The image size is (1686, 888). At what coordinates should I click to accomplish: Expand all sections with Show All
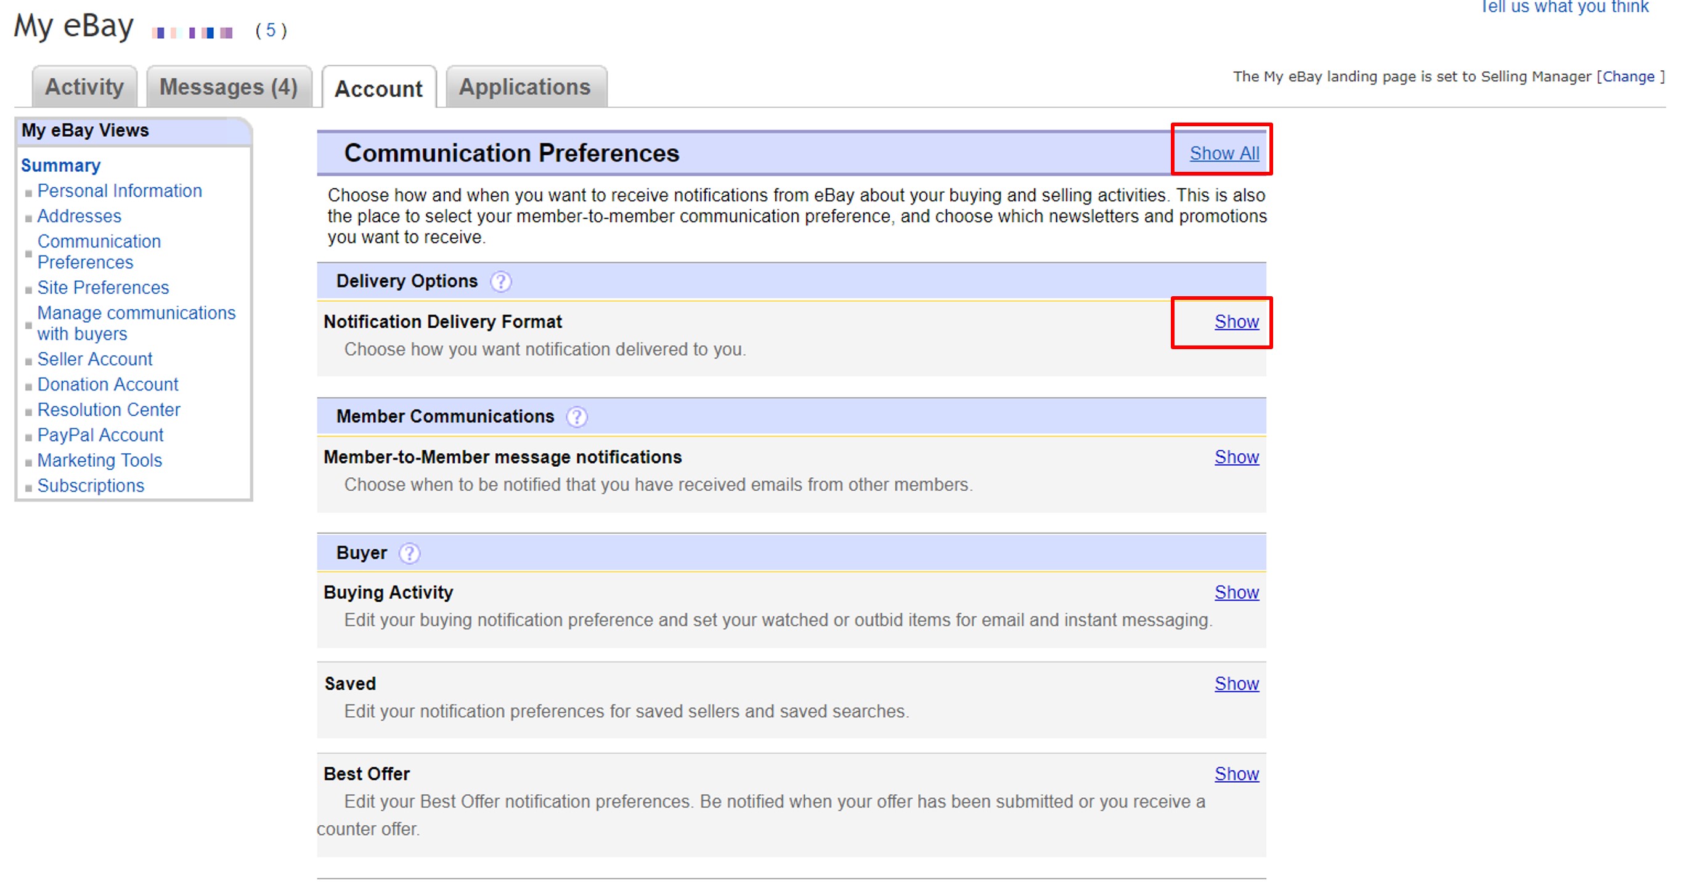point(1224,153)
